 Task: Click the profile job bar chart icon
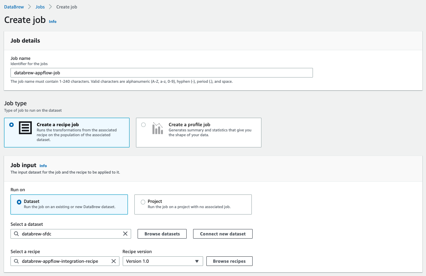(x=157, y=128)
